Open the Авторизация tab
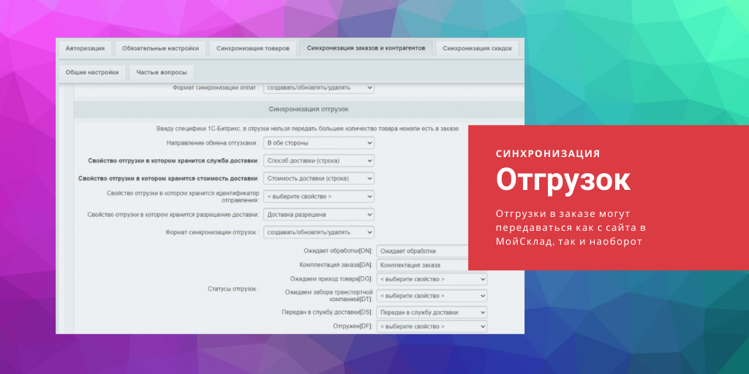749x374 pixels. coord(85,49)
